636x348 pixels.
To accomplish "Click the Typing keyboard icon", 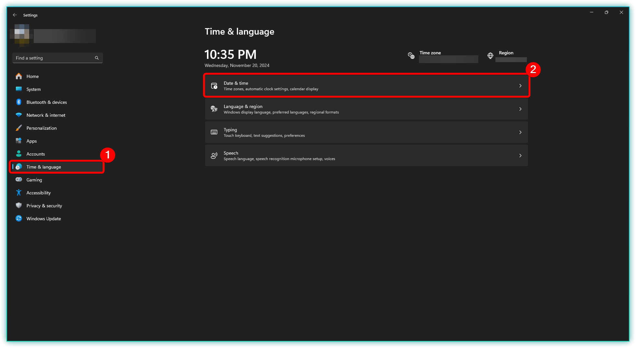I will (x=214, y=132).
